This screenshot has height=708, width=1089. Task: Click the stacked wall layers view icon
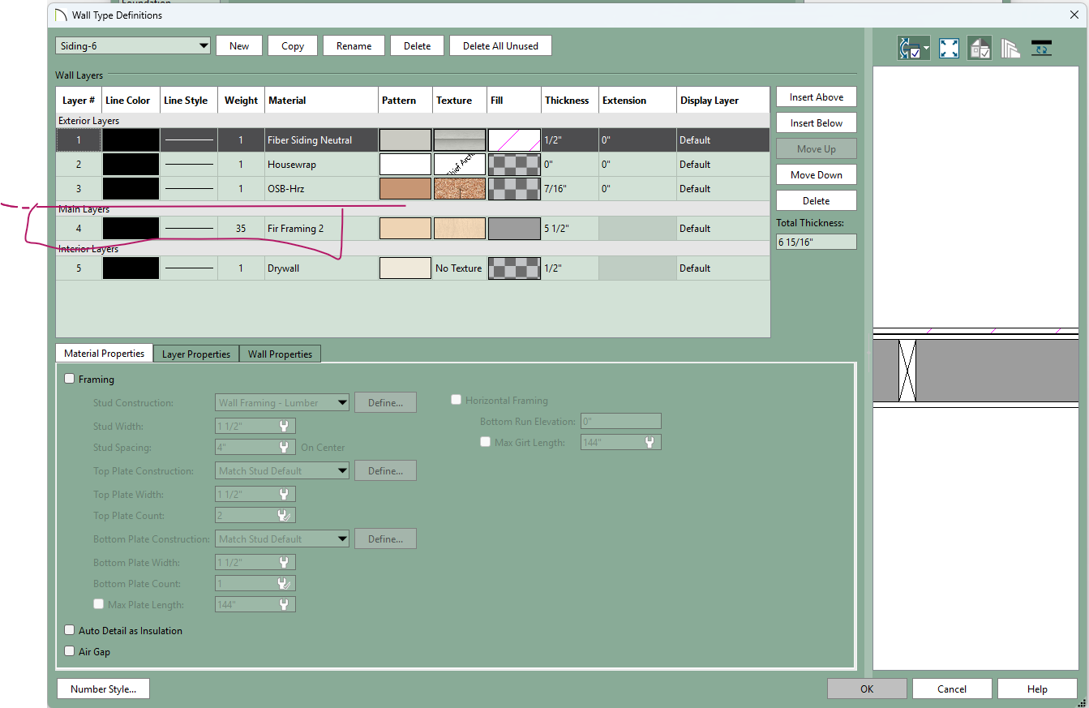[1010, 48]
